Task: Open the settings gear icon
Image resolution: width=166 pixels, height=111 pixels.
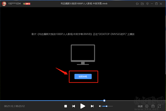Action: point(147,106)
